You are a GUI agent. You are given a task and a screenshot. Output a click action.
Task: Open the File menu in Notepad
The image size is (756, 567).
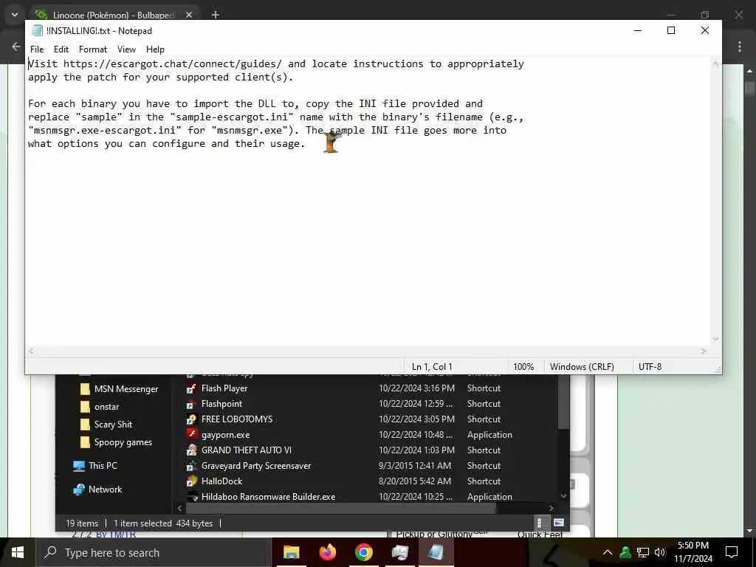point(37,49)
